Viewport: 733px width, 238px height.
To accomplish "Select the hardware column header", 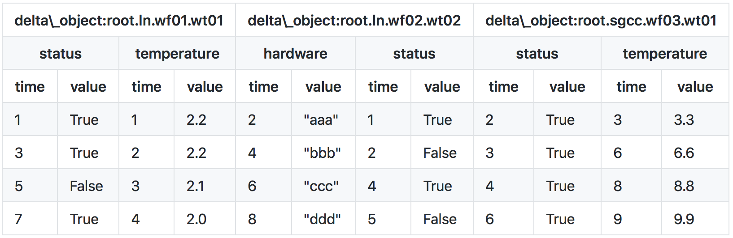I will [x=295, y=54].
